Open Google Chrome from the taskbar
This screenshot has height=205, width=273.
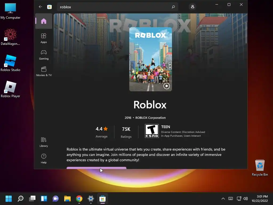point(79,199)
